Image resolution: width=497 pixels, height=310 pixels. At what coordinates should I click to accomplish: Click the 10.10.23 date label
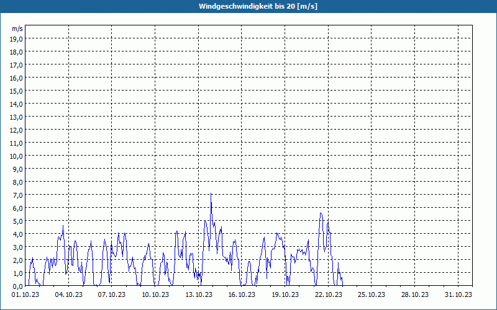coord(155,295)
